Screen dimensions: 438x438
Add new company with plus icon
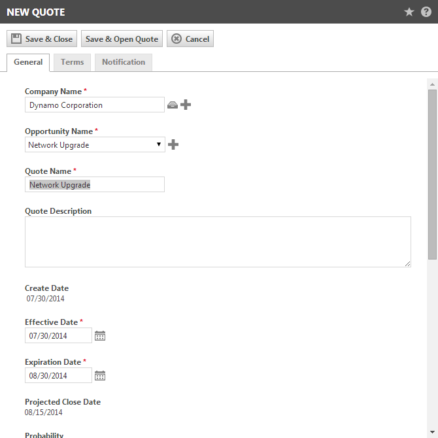point(186,105)
